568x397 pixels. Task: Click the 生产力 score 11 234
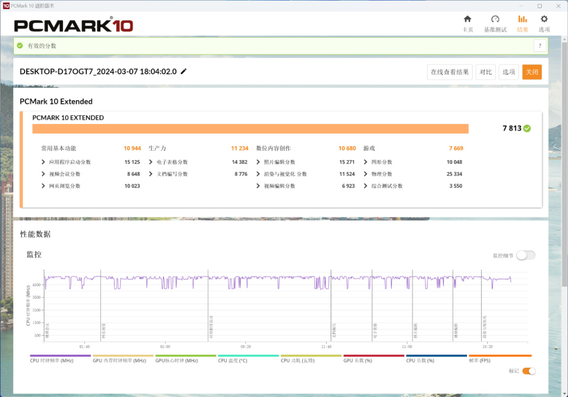click(x=240, y=148)
